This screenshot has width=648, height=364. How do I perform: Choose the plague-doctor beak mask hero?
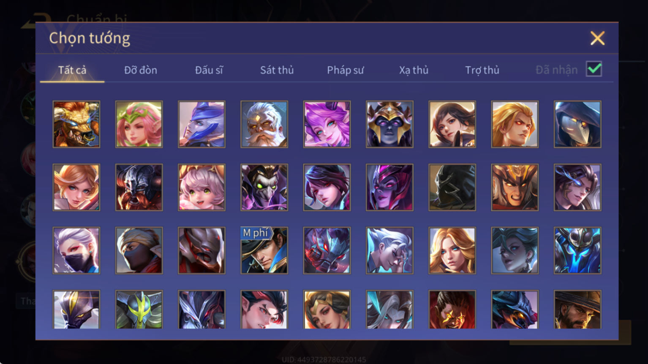[577, 124]
